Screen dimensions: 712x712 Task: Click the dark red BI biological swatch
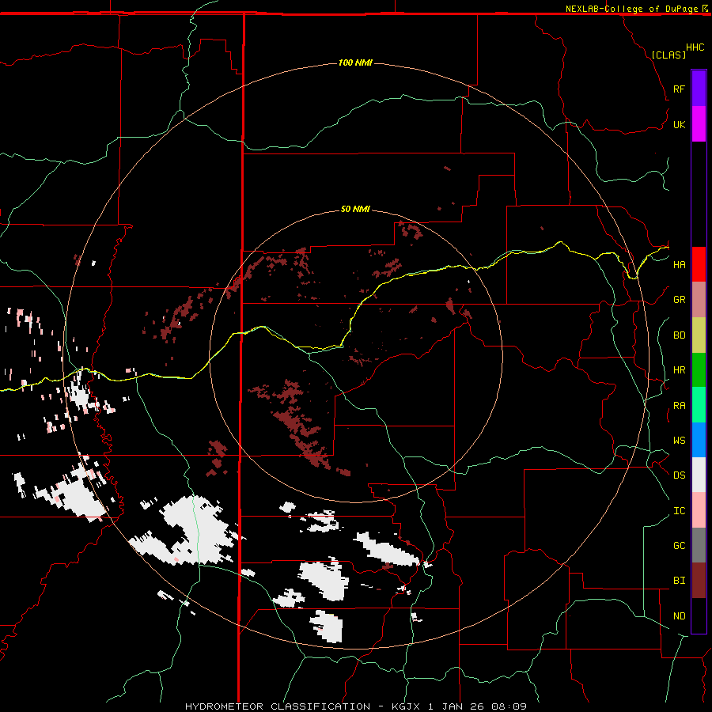(699, 581)
